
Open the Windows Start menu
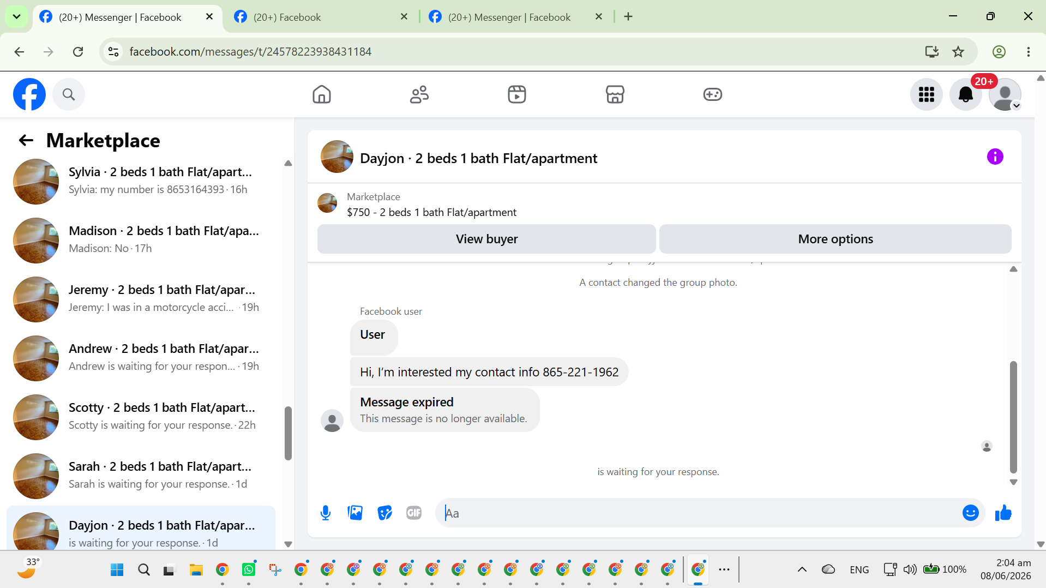pyautogui.click(x=117, y=570)
